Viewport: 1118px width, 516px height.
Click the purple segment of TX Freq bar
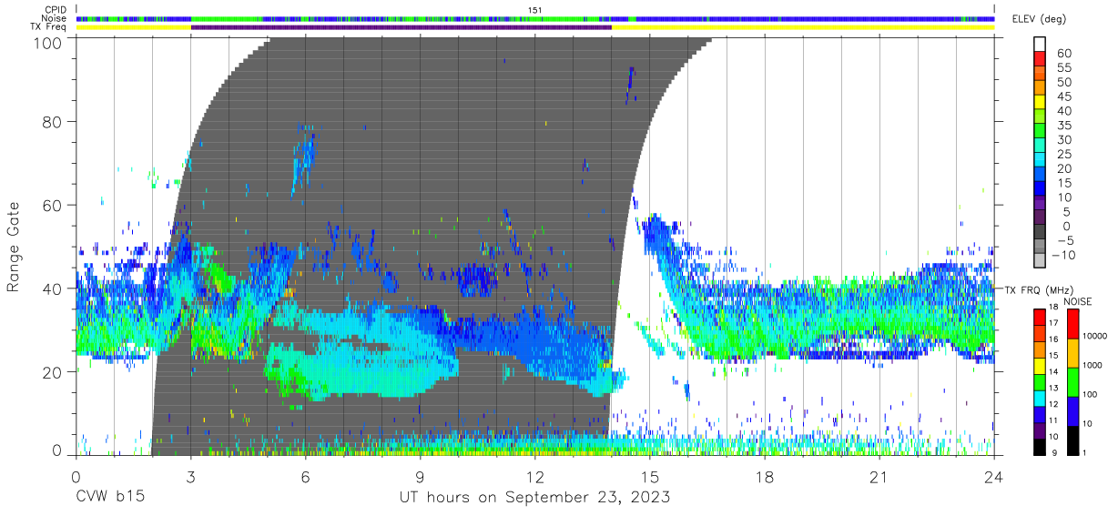pyautogui.click(x=401, y=27)
